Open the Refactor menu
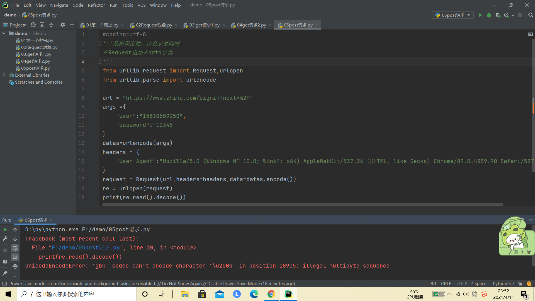The width and height of the screenshot is (535, 301). 96,5
